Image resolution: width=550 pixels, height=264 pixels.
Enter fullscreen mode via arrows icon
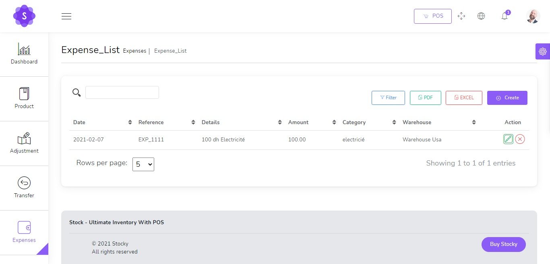[461, 16]
